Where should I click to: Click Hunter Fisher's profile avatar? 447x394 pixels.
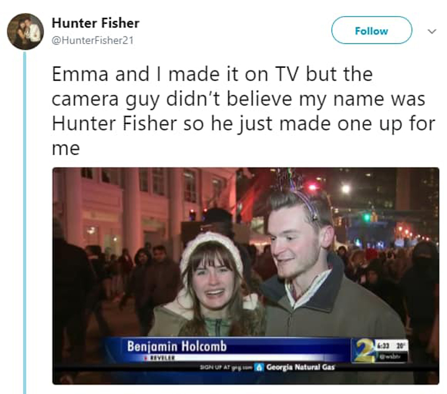pos(25,31)
